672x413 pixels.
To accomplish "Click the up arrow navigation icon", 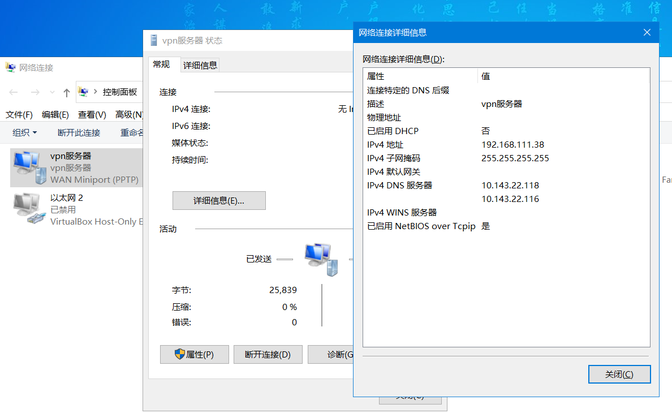I will click(x=67, y=92).
